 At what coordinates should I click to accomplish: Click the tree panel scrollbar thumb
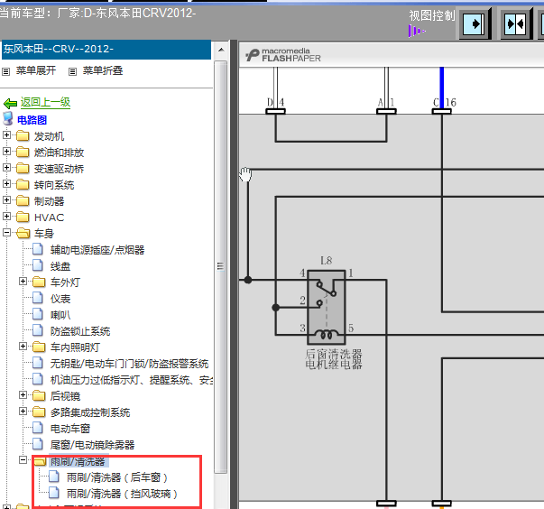[221, 266]
